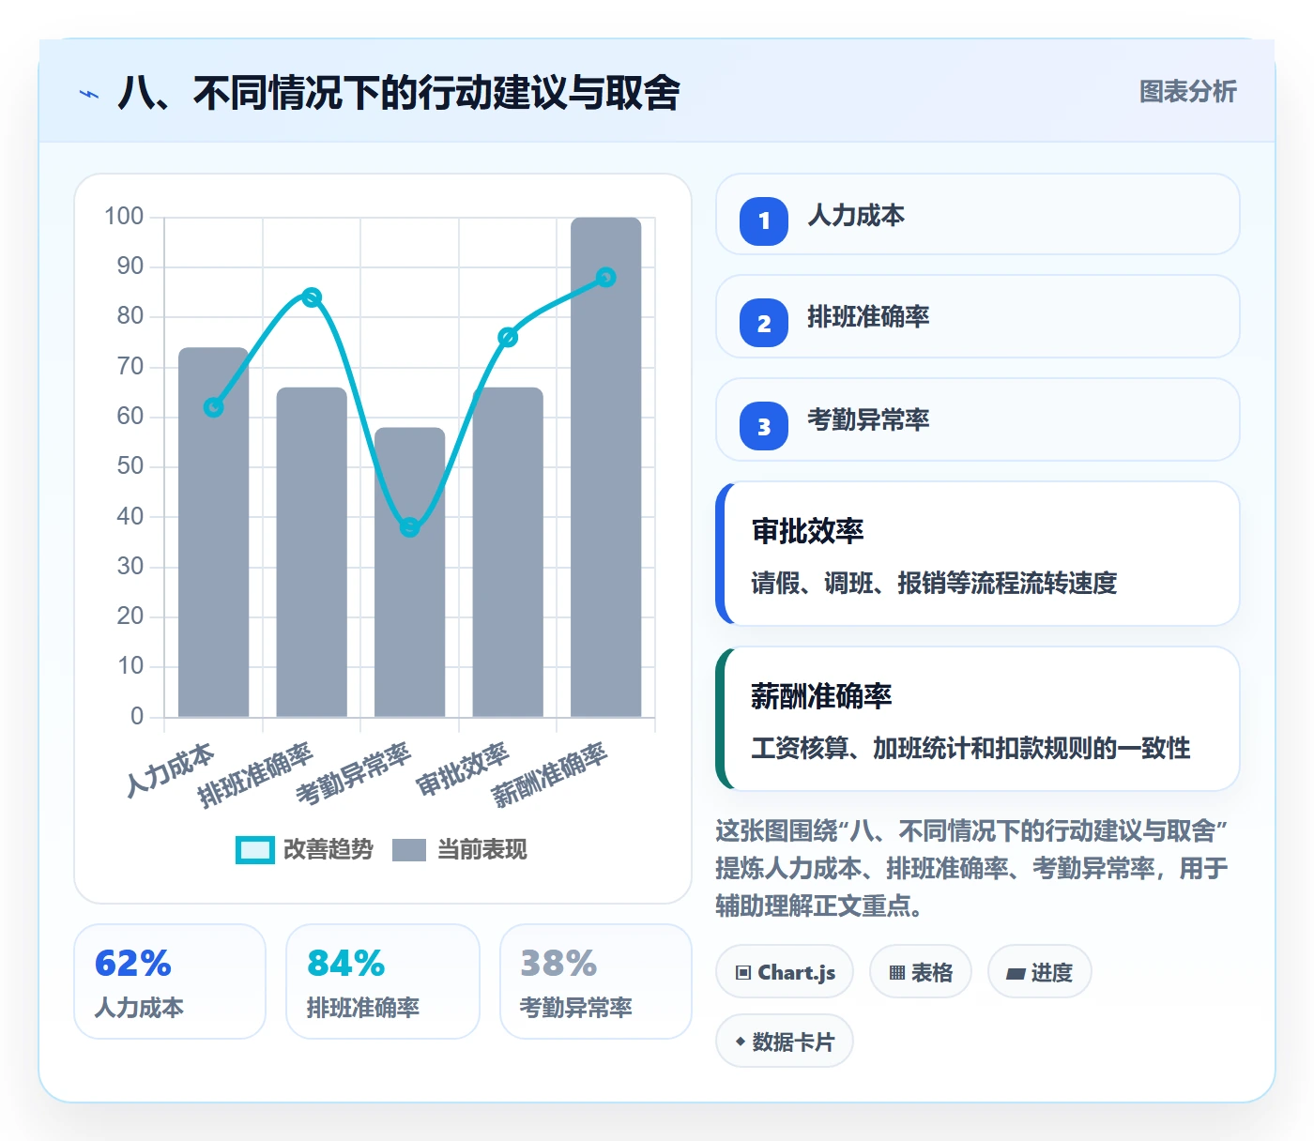Click the 排班准确率 trend line data point
The height and width of the screenshot is (1141, 1314).
click(x=312, y=297)
